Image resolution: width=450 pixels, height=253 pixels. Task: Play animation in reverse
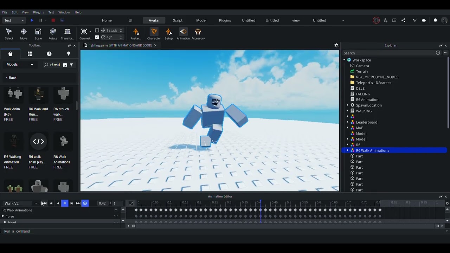coord(58,203)
